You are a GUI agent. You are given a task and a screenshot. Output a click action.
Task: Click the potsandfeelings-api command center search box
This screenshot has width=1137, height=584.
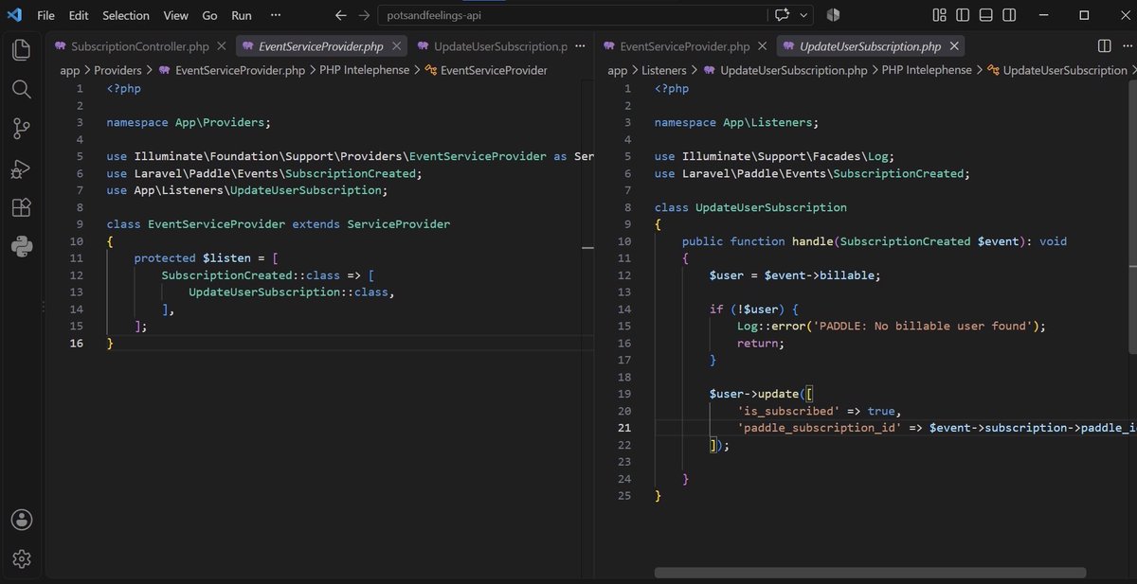[572, 15]
